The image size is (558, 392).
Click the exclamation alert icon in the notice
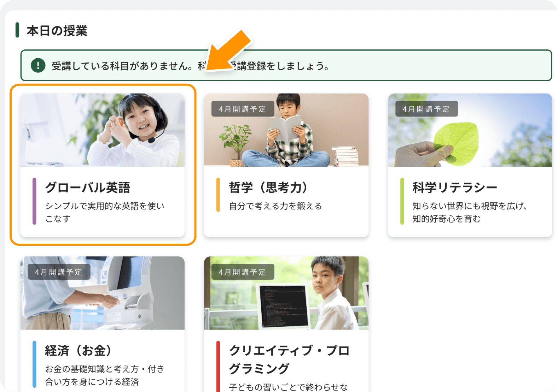tap(38, 65)
